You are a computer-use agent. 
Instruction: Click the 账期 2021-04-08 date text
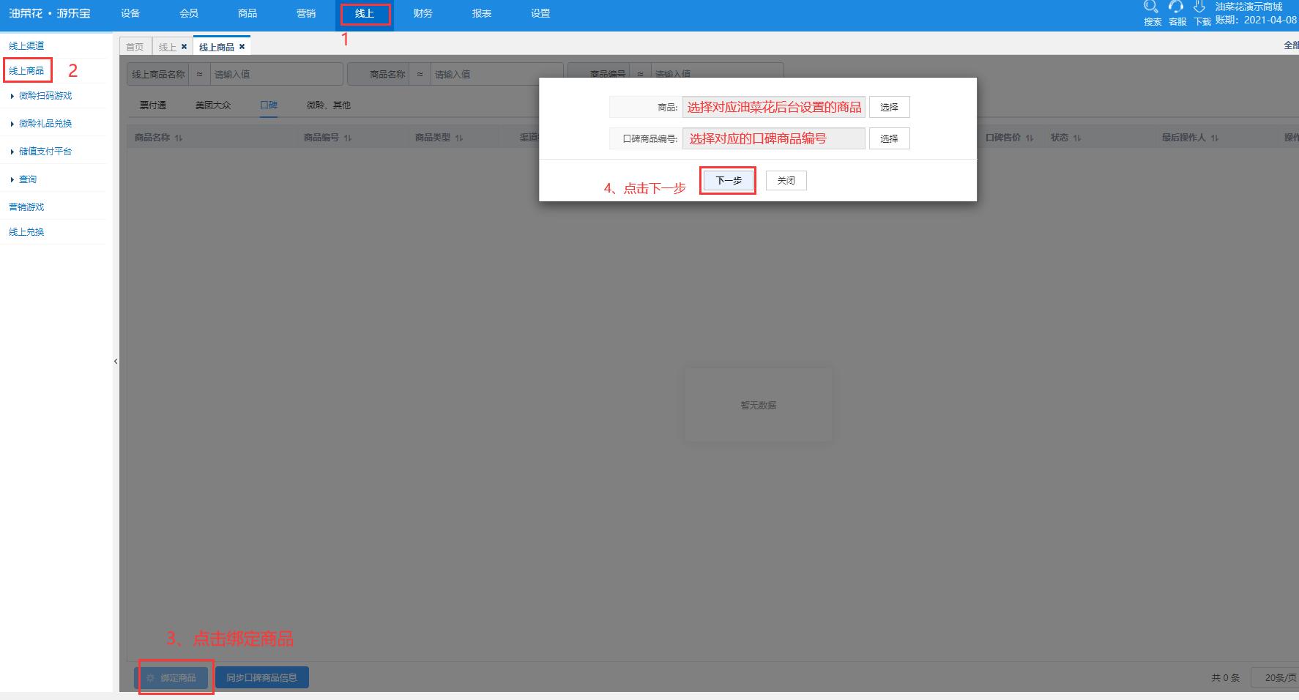[1256, 20]
